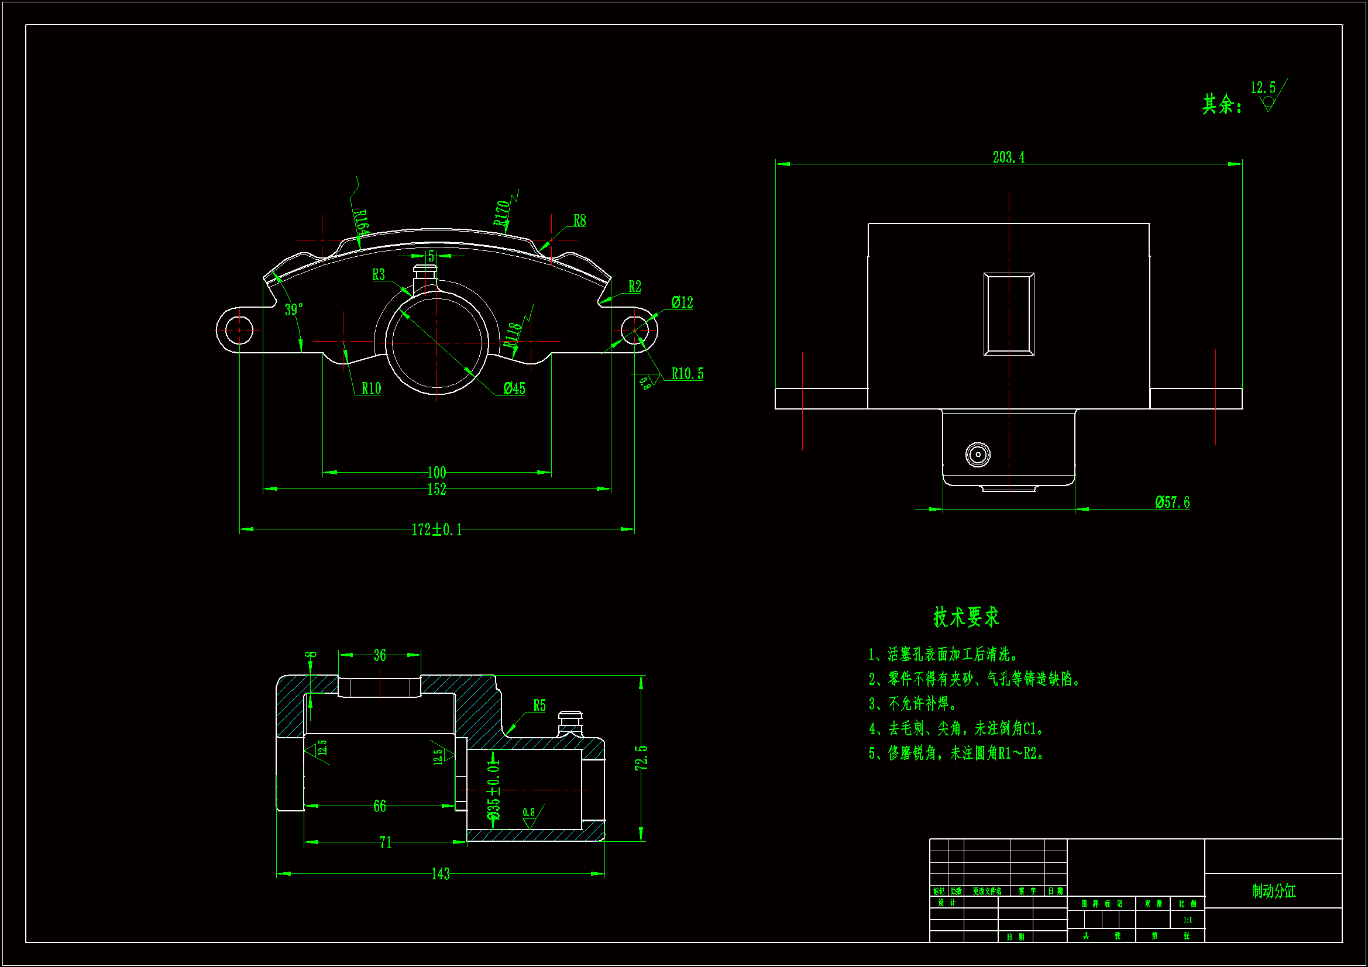Click the R164 radius label
1368x967 pixels.
(361, 222)
